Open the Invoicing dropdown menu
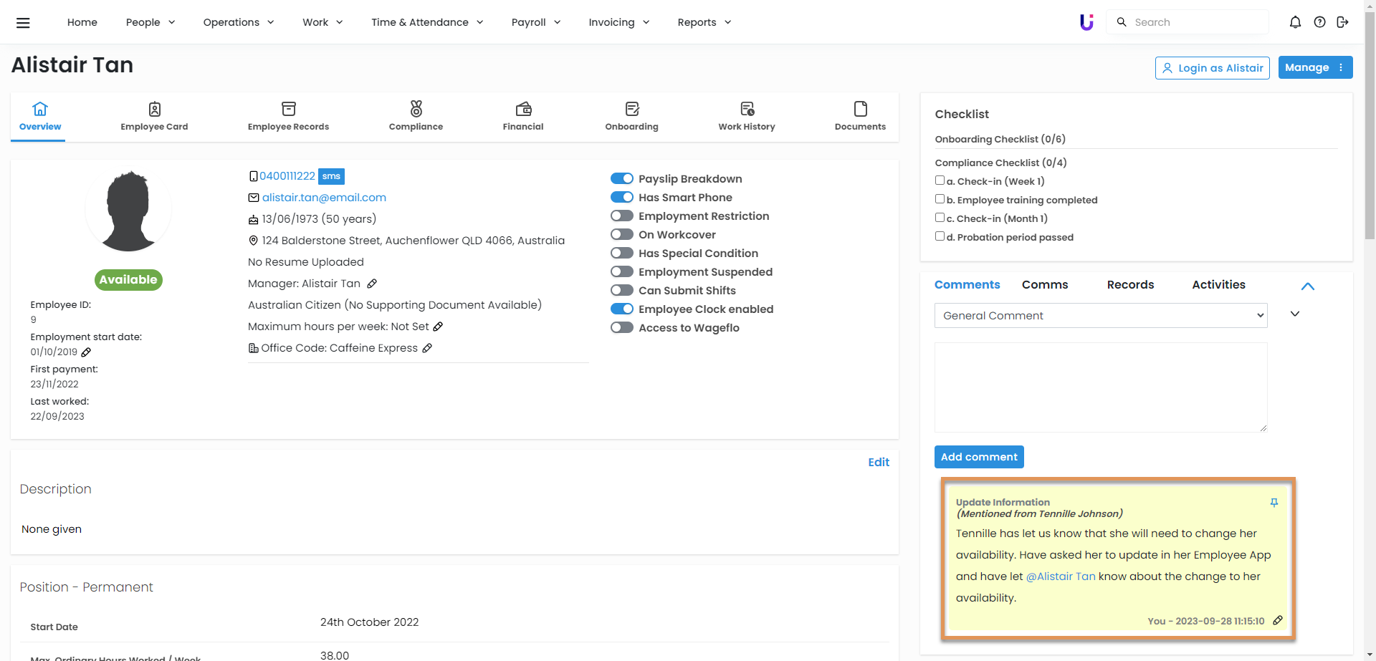Screen dimensions: 1376x661 (619, 22)
